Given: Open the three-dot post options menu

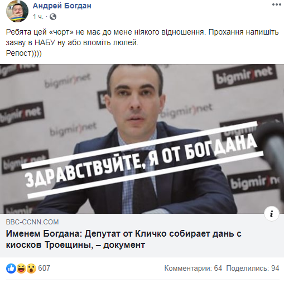Looking at the screenshot, I should coord(276,5).
